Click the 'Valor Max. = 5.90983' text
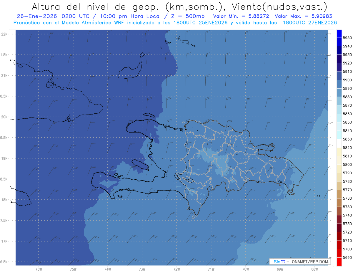Viewport: 353px width, 273px height. [303, 16]
